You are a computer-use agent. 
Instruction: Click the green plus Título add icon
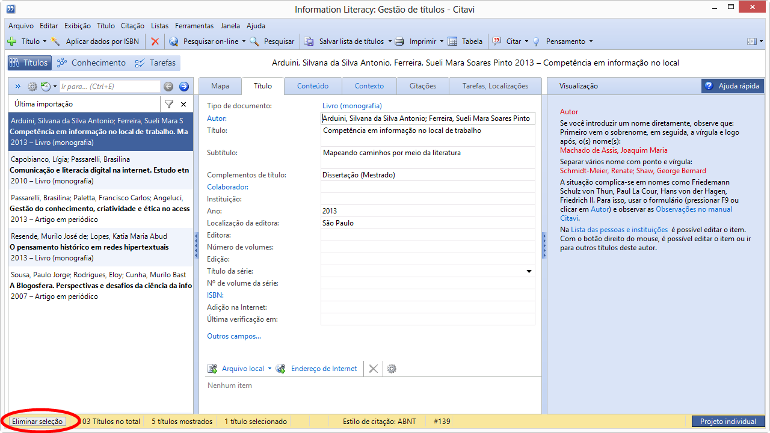click(11, 41)
